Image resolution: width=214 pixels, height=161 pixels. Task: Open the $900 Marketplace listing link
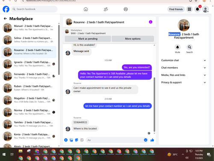click(x=88, y=33)
